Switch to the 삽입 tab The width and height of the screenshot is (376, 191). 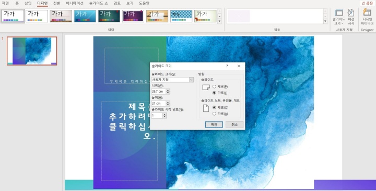[x=28, y=3]
